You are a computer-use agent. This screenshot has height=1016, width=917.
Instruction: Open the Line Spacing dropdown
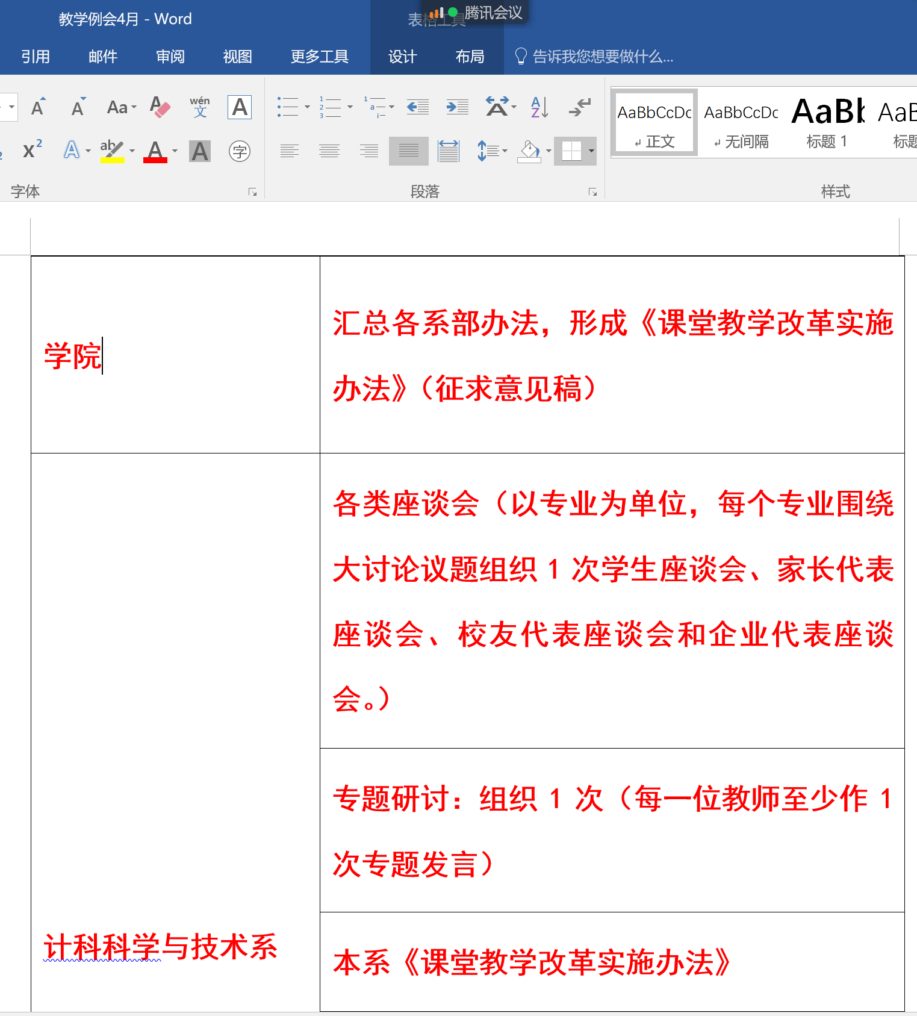coord(492,151)
